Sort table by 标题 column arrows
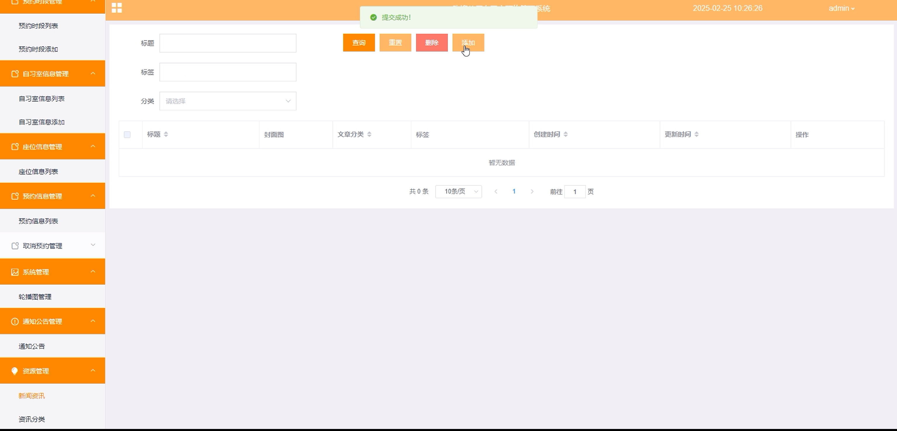This screenshot has width=897, height=431. click(166, 134)
